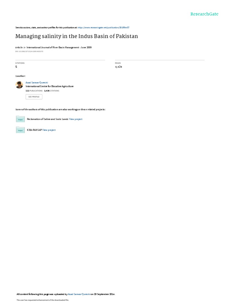Open View project for Reclamation of Saline Lands
The image size is (230, 307).
pyautogui.click(x=75, y=119)
